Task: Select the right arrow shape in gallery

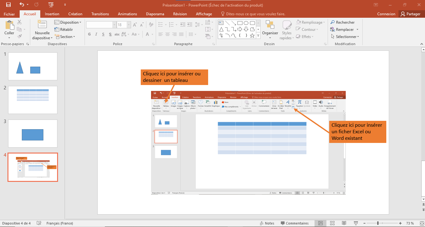Action: tap(240, 29)
